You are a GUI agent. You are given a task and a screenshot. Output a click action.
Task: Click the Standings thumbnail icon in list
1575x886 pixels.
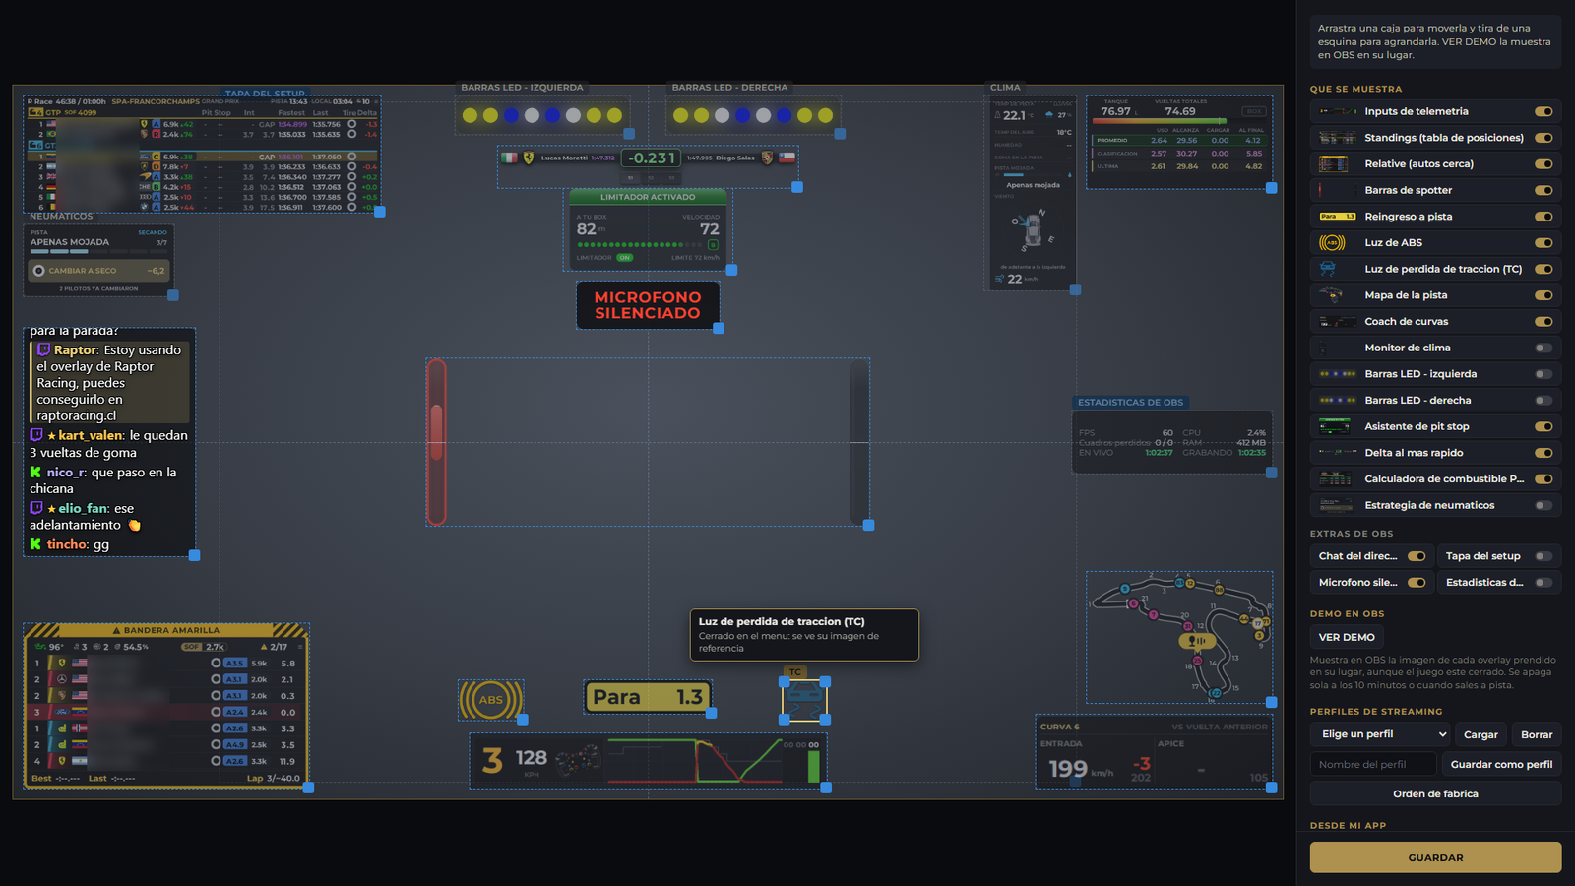[x=1337, y=138]
